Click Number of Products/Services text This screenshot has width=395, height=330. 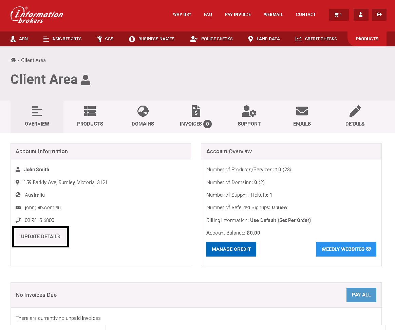pyautogui.click(x=249, y=170)
